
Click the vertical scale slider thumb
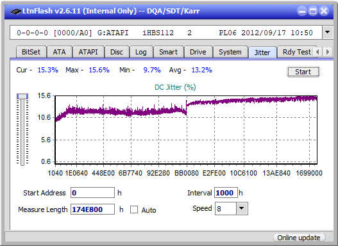pos(22,96)
